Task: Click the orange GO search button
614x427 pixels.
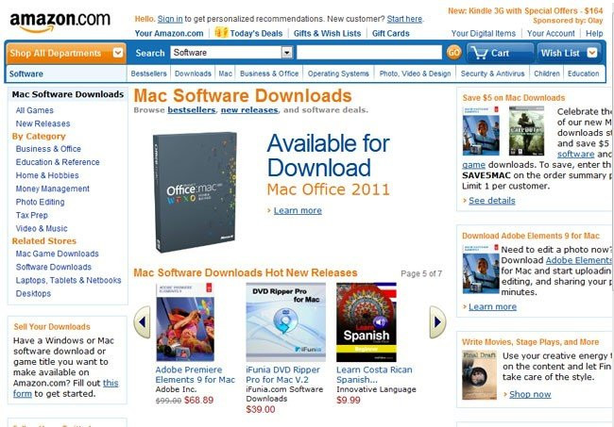Action: pyautogui.click(x=453, y=53)
